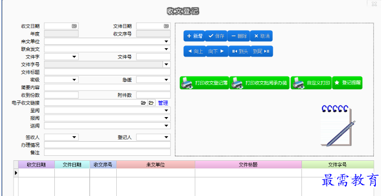The width and height of the screenshot is (383, 196).
Task: Click the 附件数 input field
Action: pyautogui.click(x=154, y=95)
